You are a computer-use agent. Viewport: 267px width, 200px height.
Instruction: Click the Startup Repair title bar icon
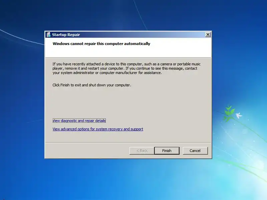48,35
